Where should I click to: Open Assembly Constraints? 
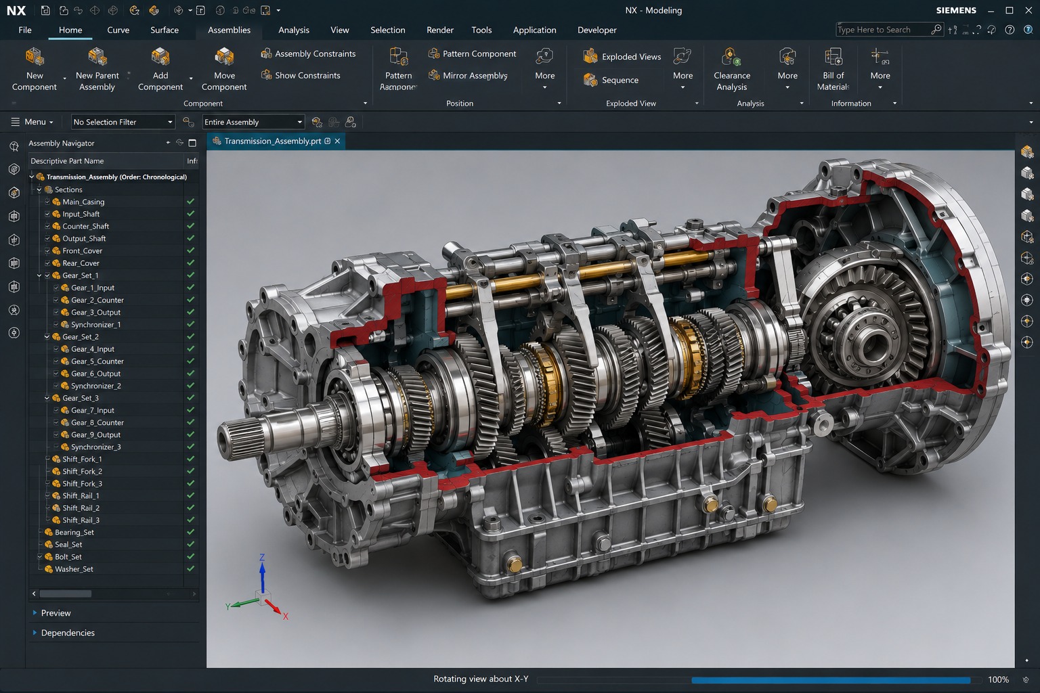[308, 53]
